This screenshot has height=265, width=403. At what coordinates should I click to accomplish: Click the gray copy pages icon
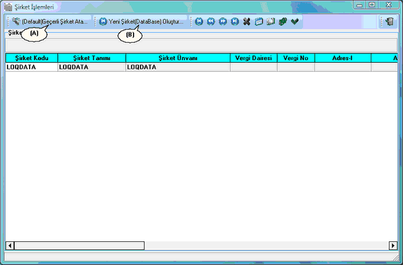[271, 22]
